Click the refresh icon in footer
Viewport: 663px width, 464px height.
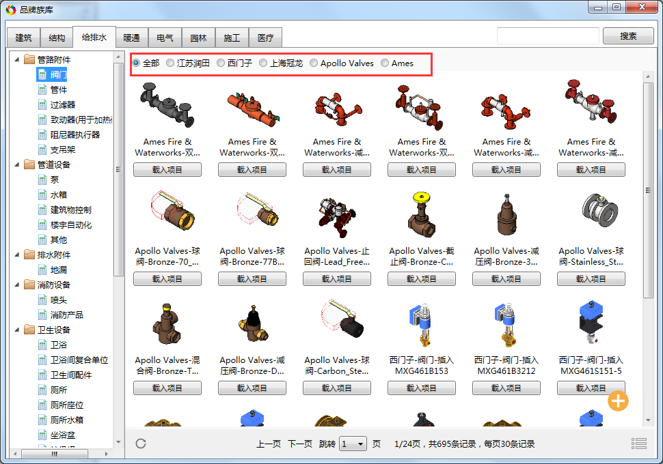tap(141, 444)
